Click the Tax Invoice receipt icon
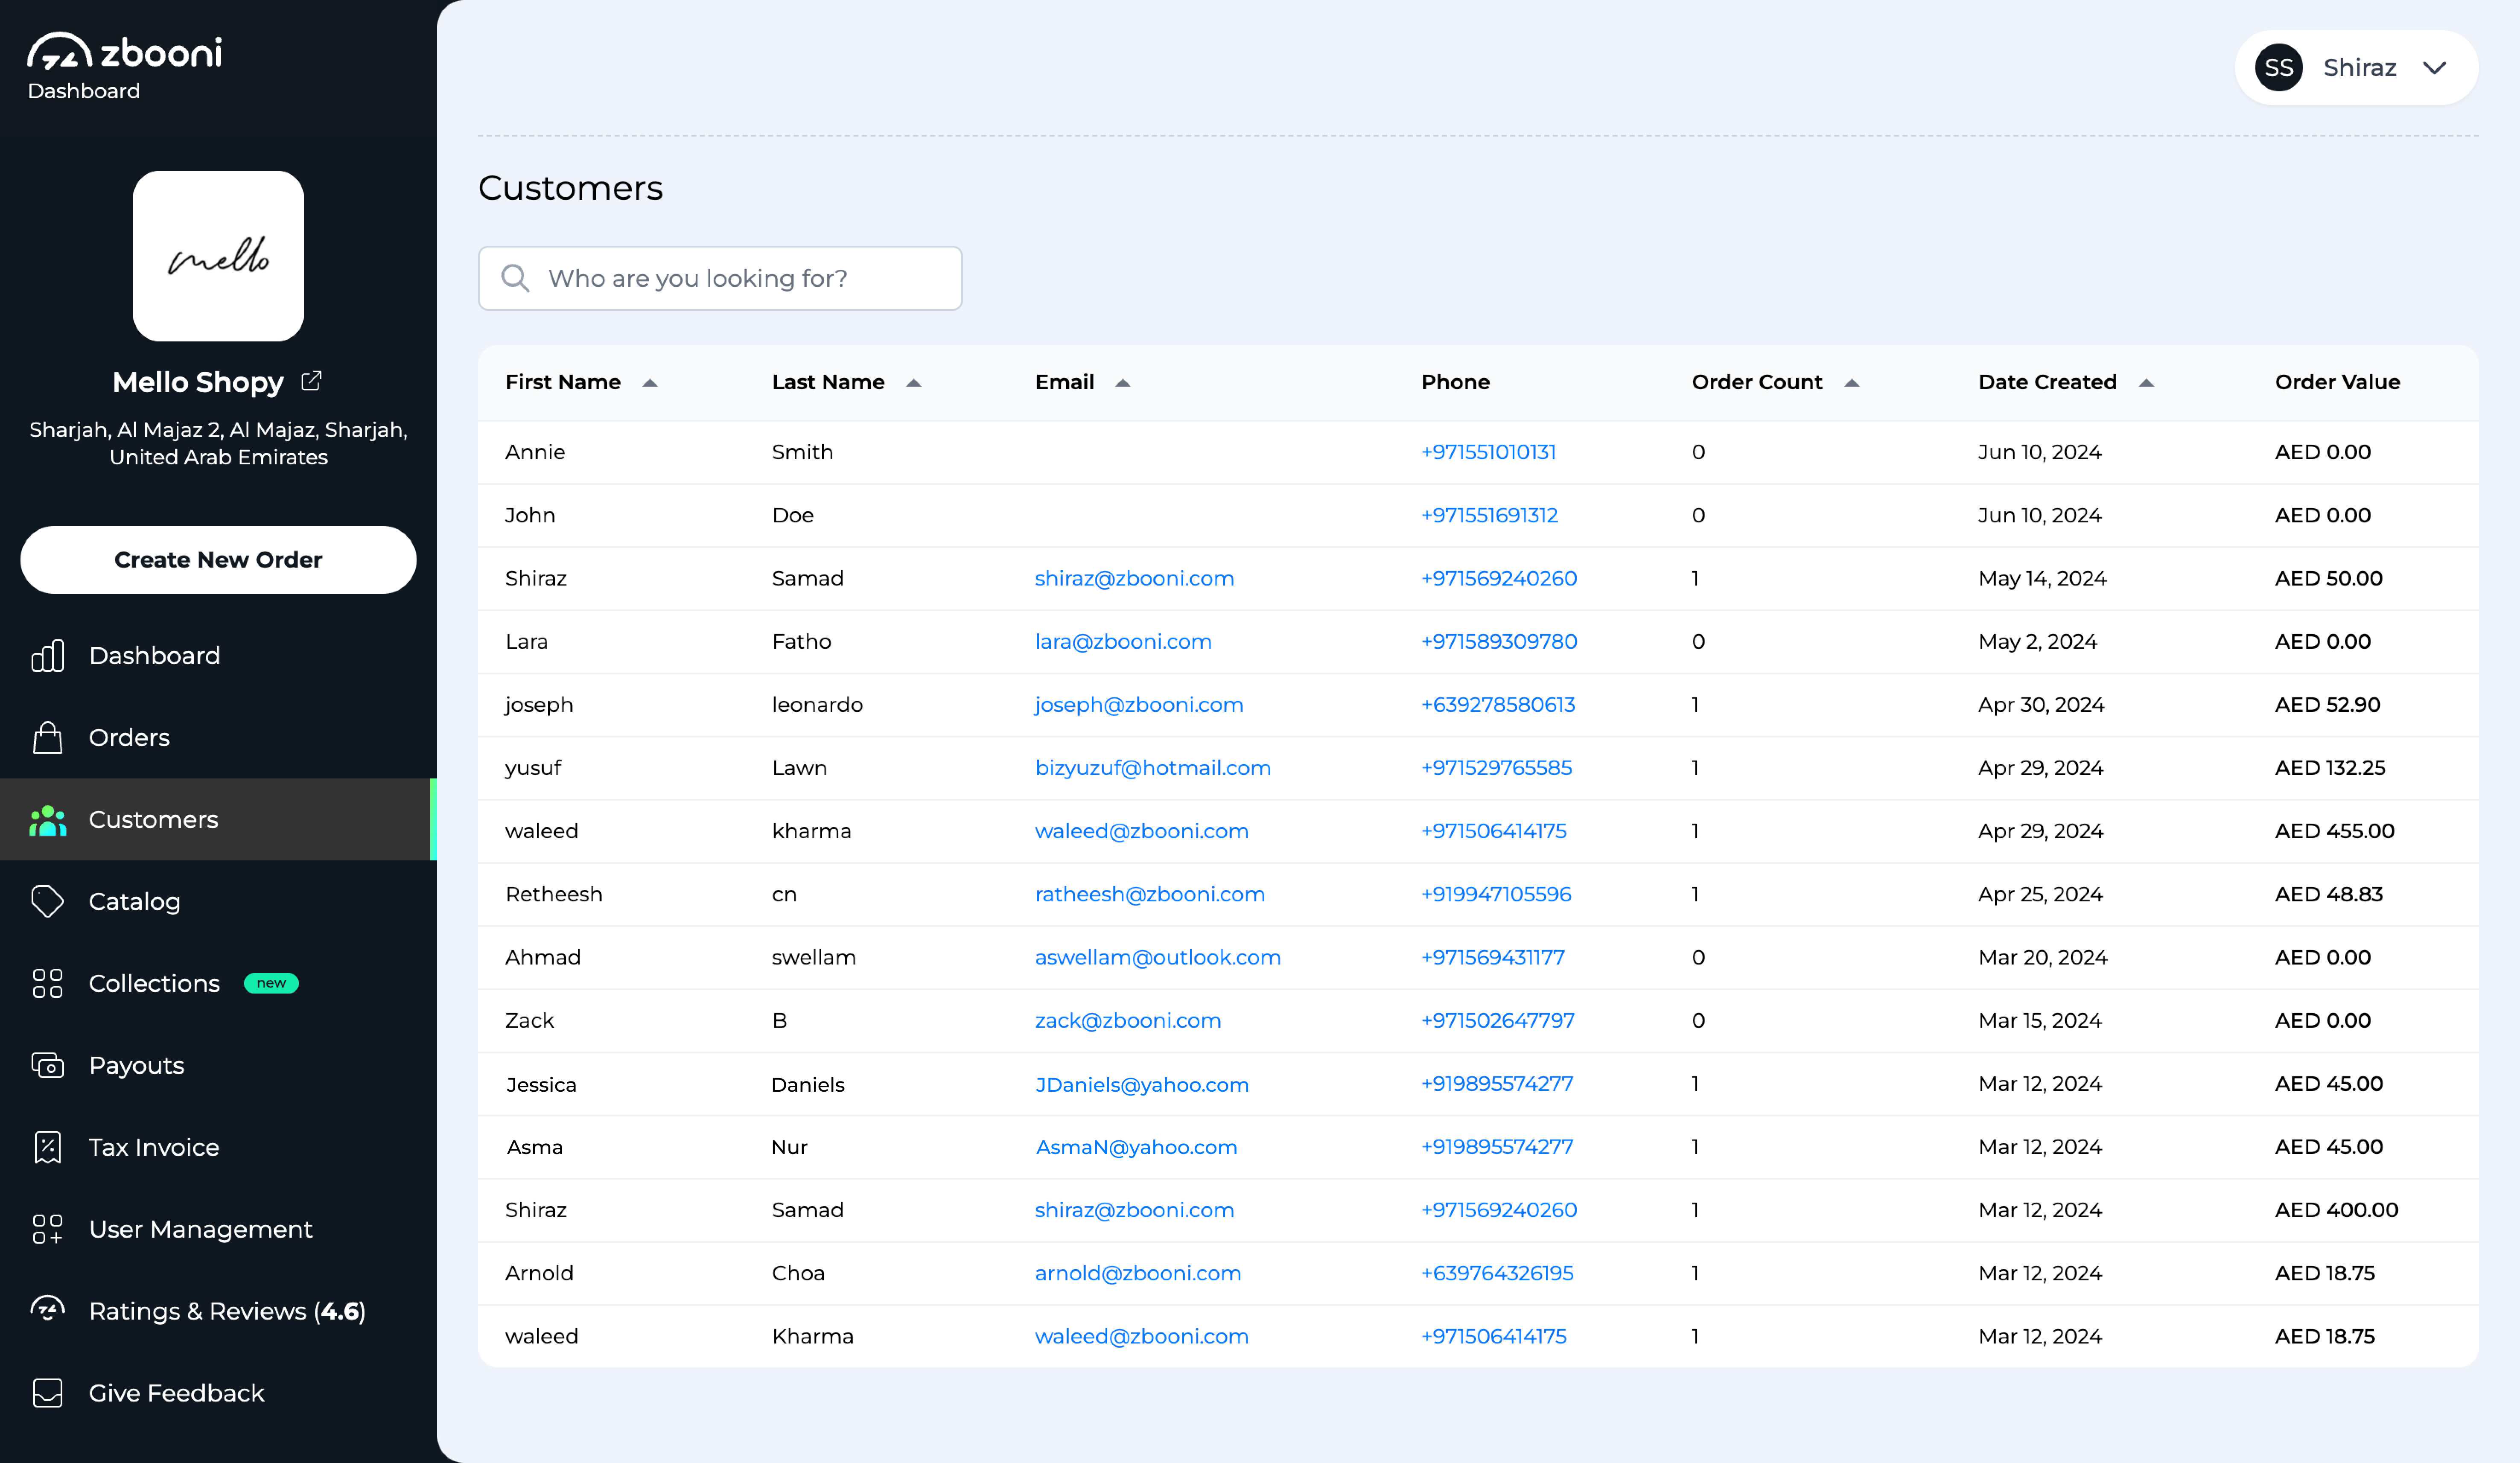Screen dimensions: 2520x1463 coord(48,1147)
